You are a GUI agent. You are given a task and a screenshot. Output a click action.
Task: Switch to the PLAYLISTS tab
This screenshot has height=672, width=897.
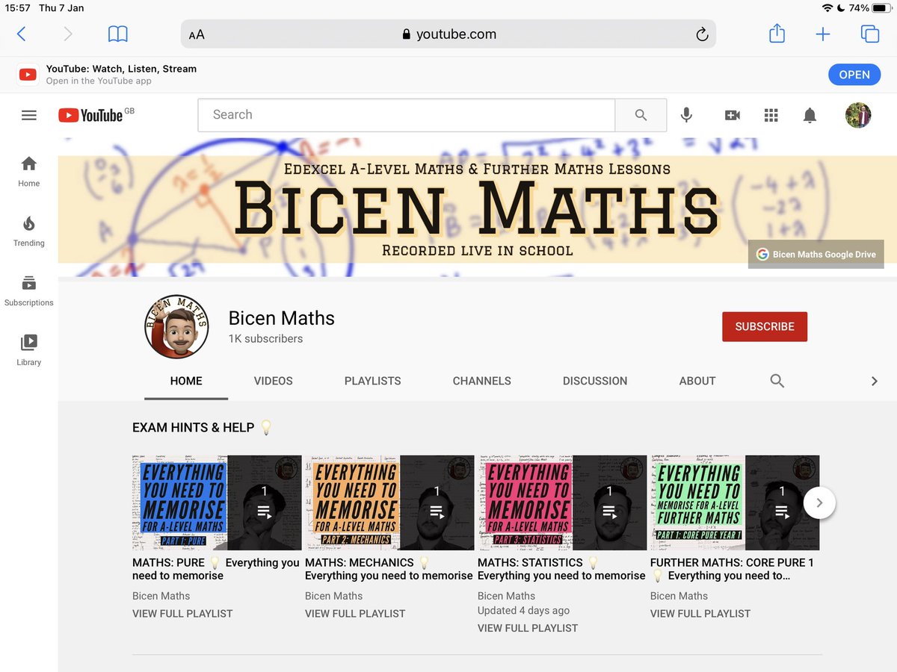[x=373, y=381]
